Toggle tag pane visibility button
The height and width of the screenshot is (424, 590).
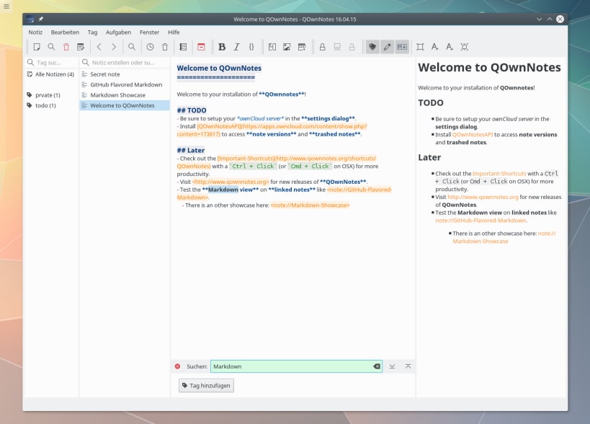tap(372, 47)
